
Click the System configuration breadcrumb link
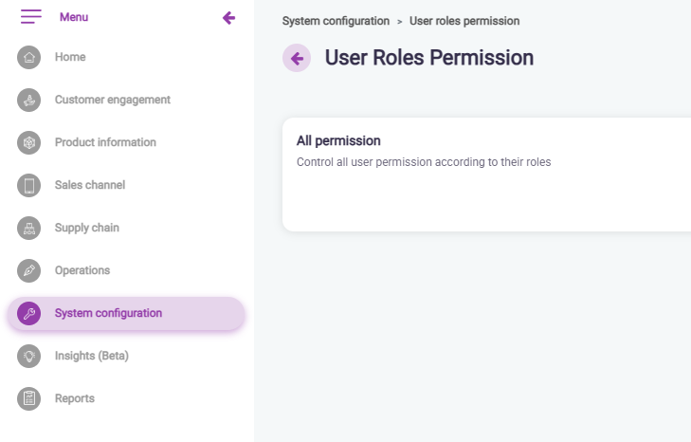[x=336, y=21]
